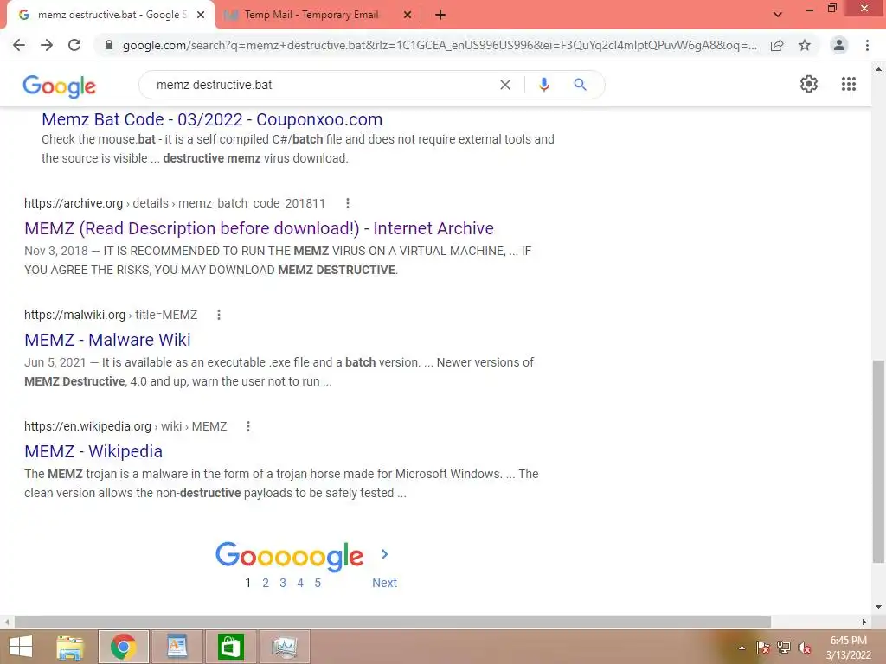The width and height of the screenshot is (886, 664).
Task: Show hidden tray icons arrow
Action: (x=742, y=648)
